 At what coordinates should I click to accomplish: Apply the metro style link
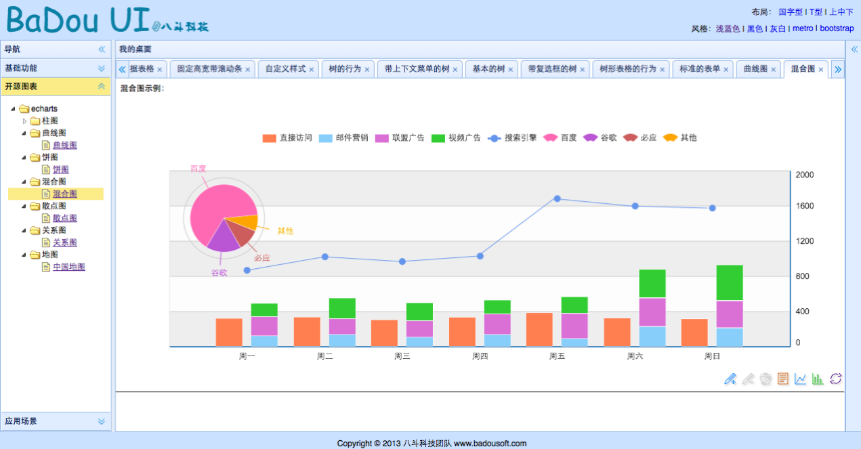(803, 28)
